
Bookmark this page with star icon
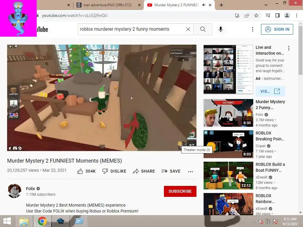[256, 15]
